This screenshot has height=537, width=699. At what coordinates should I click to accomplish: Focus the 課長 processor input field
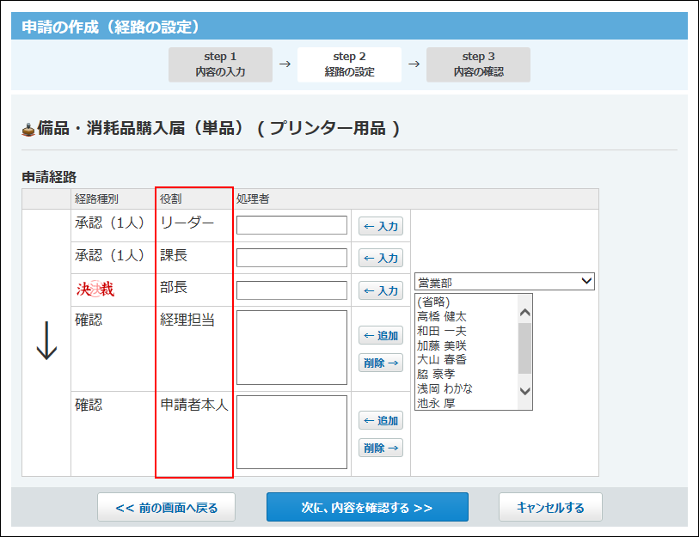(x=291, y=258)
